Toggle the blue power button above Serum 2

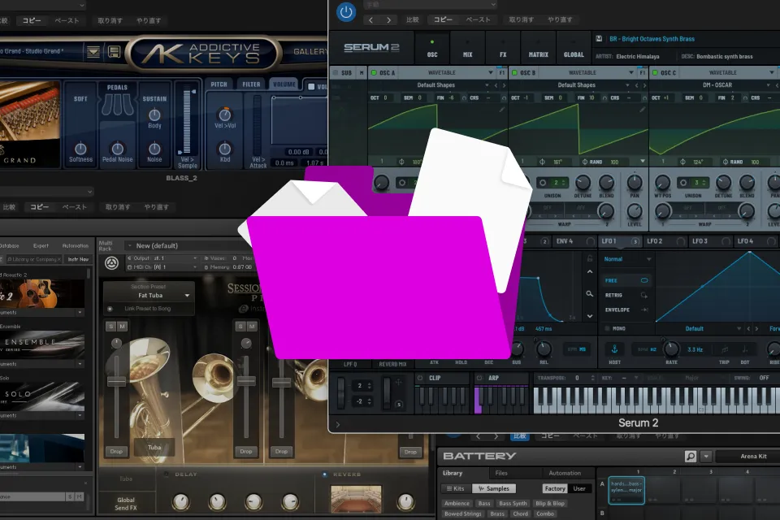(x=346, y=12)
